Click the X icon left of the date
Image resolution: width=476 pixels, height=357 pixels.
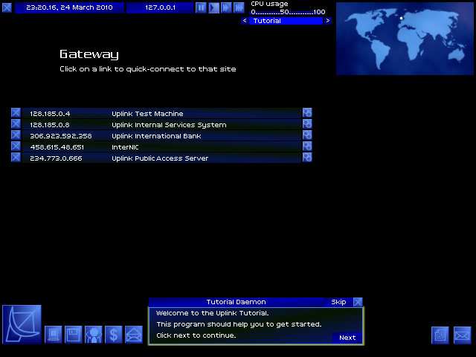7,7
